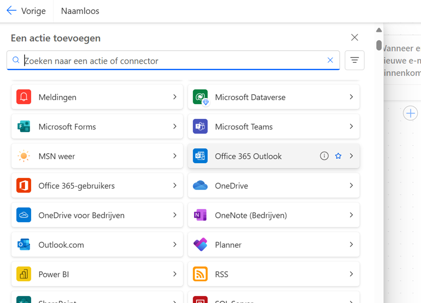Click the Outlook.com icon
This screenshot has width=421, height=303.
(24, 244)
